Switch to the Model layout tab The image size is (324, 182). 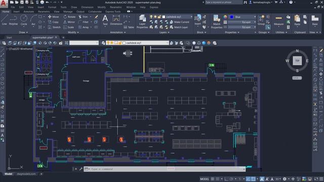[x=9, y=174]
